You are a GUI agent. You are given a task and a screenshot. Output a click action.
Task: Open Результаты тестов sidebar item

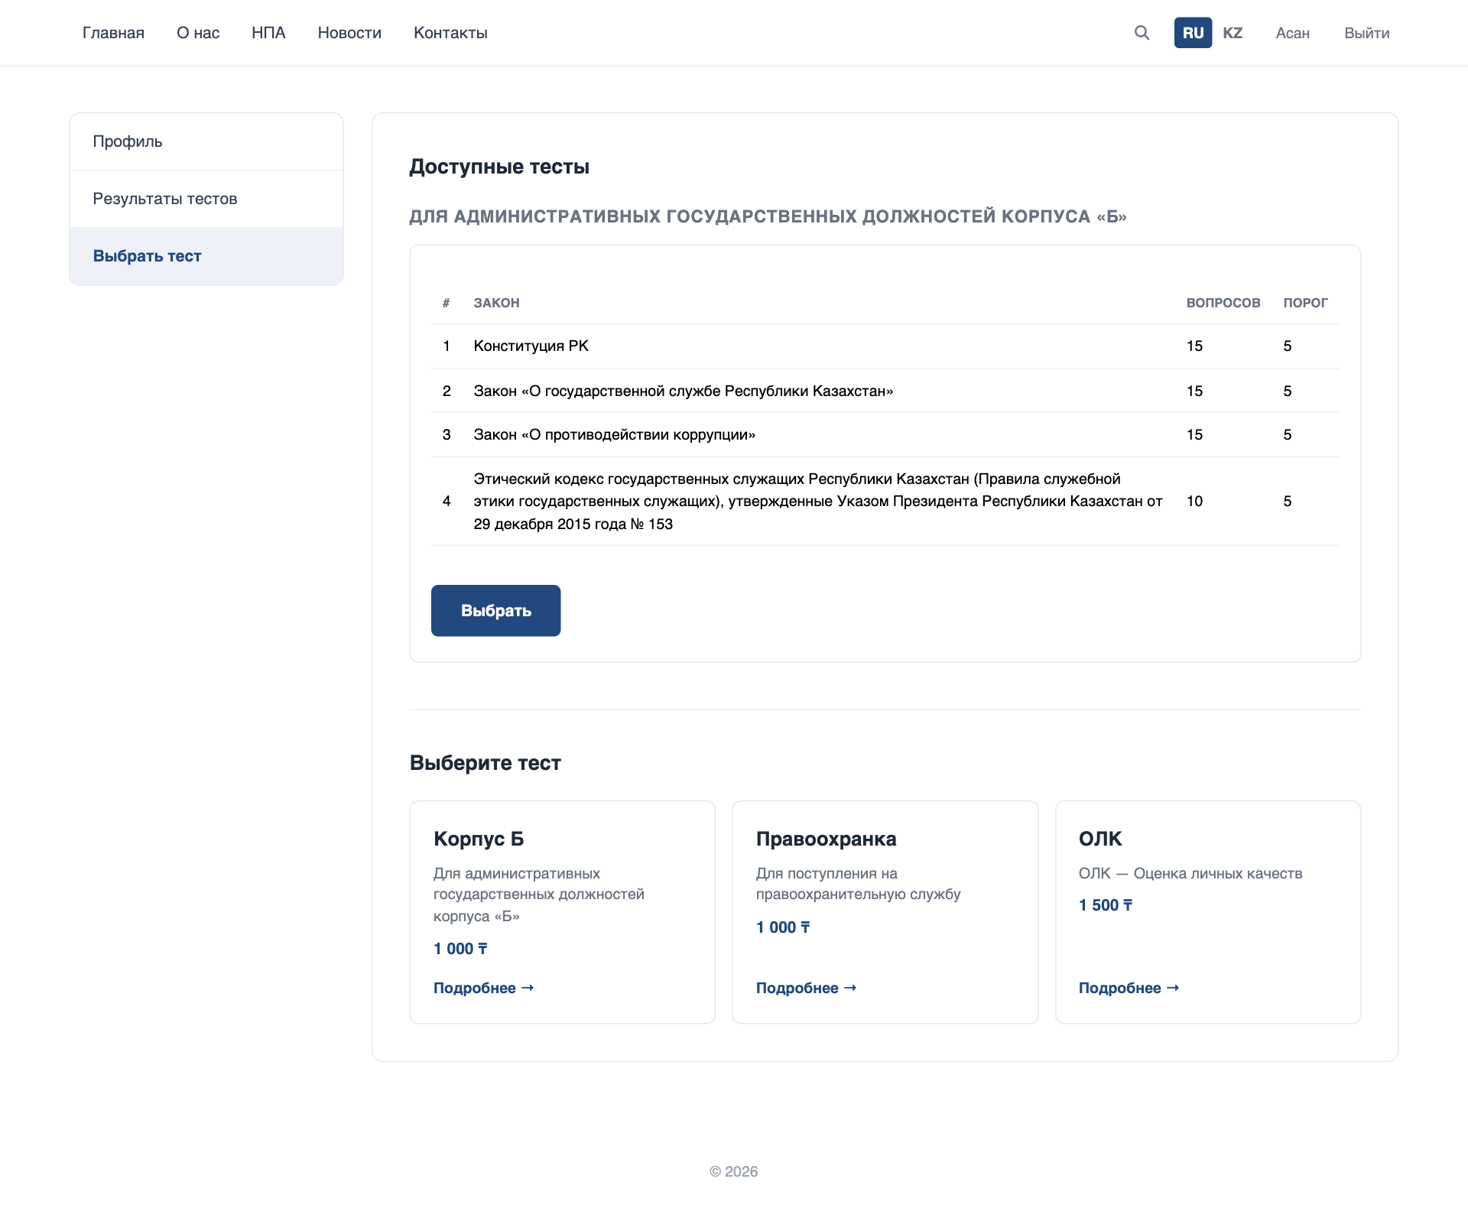[206, 199]
